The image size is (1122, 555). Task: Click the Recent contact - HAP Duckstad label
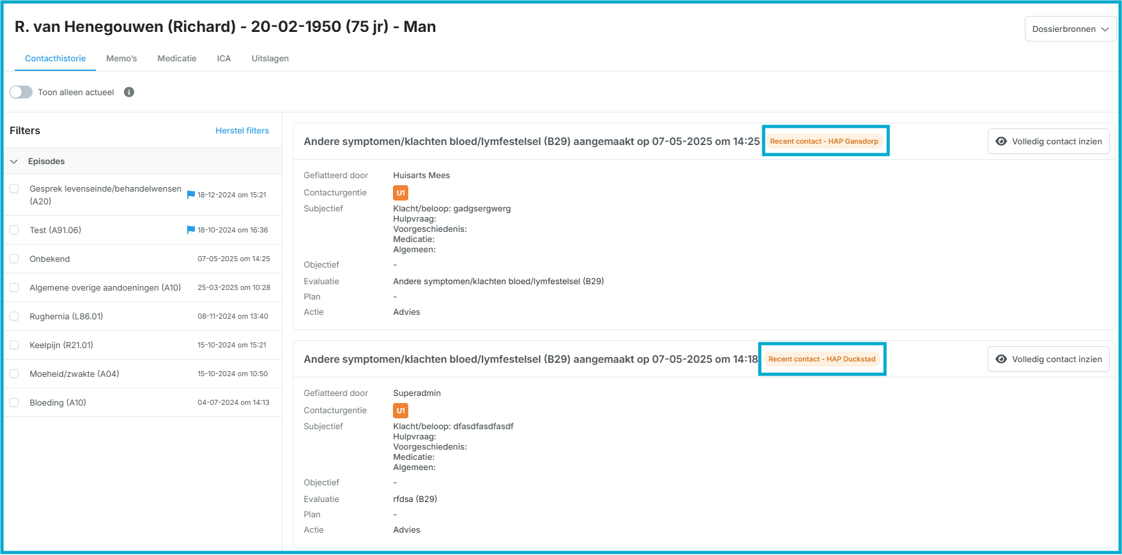(822, 359)
